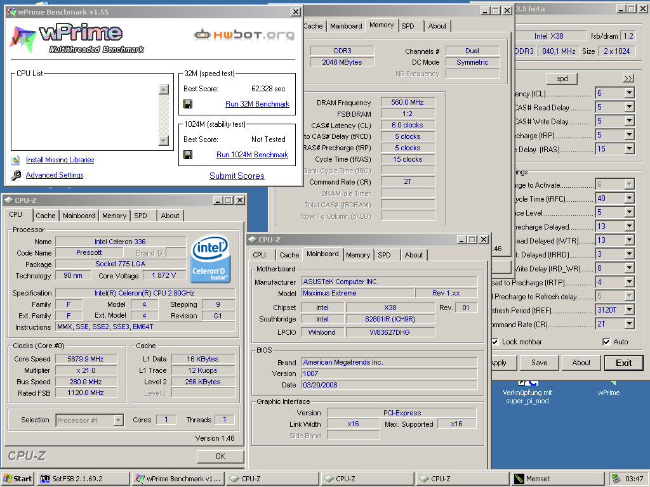Click the CPU List scrollbar down arrow
Viewport: 650px width, 487px height.
pyautogui.click(x=164, y=141)
